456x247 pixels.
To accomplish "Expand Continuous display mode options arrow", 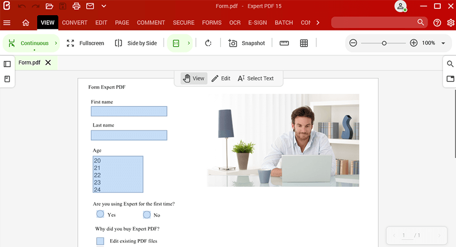I will coord(56,43).
